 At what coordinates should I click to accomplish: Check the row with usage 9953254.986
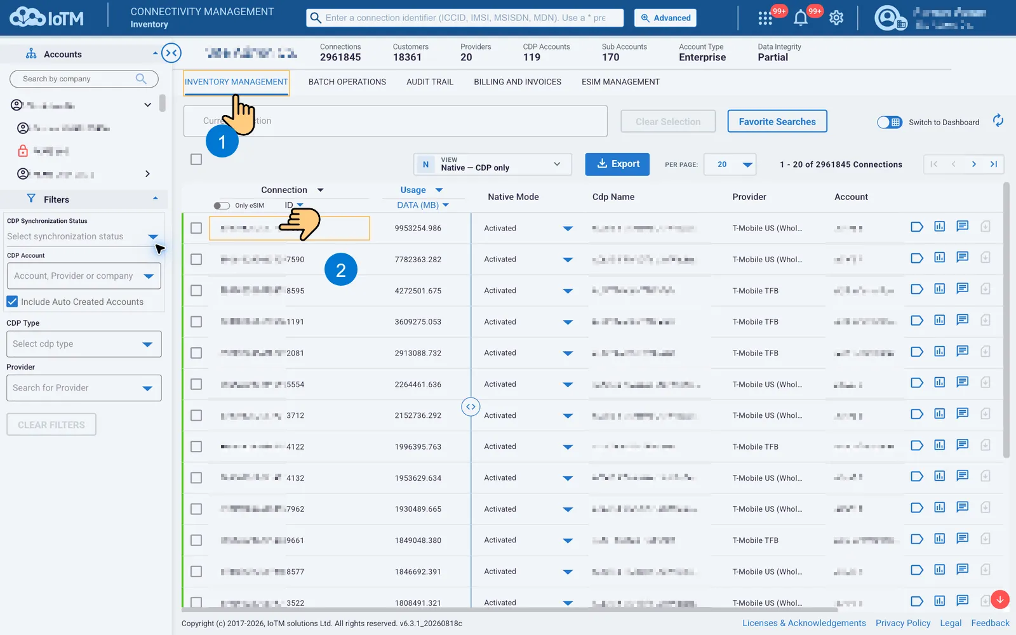pos(196,228)
